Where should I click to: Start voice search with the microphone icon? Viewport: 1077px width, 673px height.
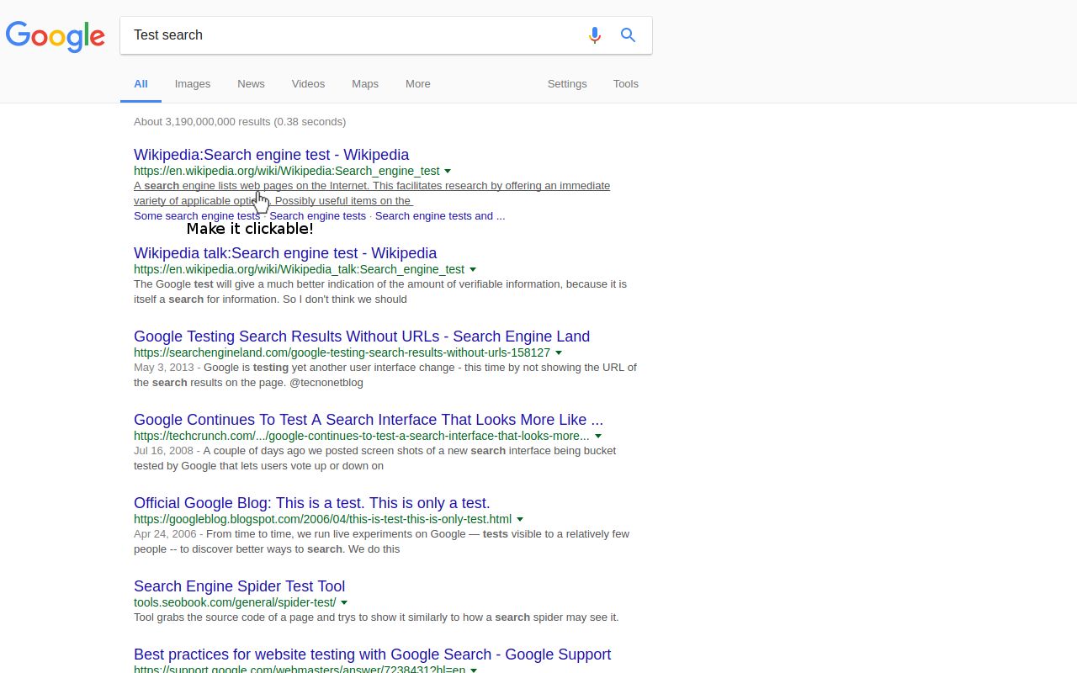[595, 35]
